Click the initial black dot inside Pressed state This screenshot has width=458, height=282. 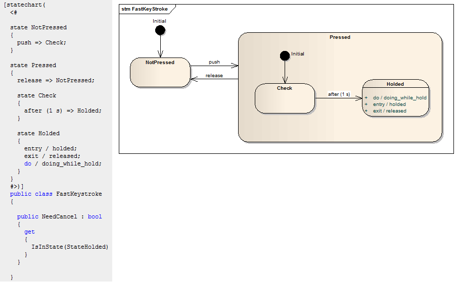point(285,55)
